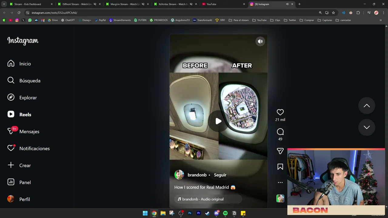The image size is (388, 218).
Task: Expand the Comprar bookmarks folder
Action: 307,20
